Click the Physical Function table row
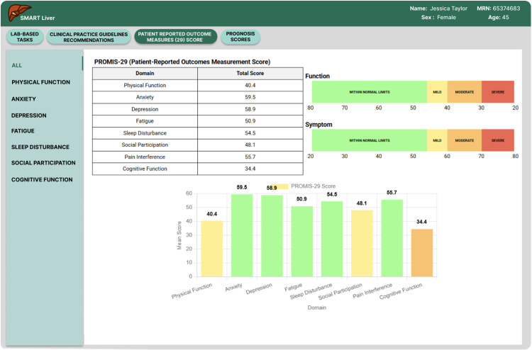 tap(197, 86)
